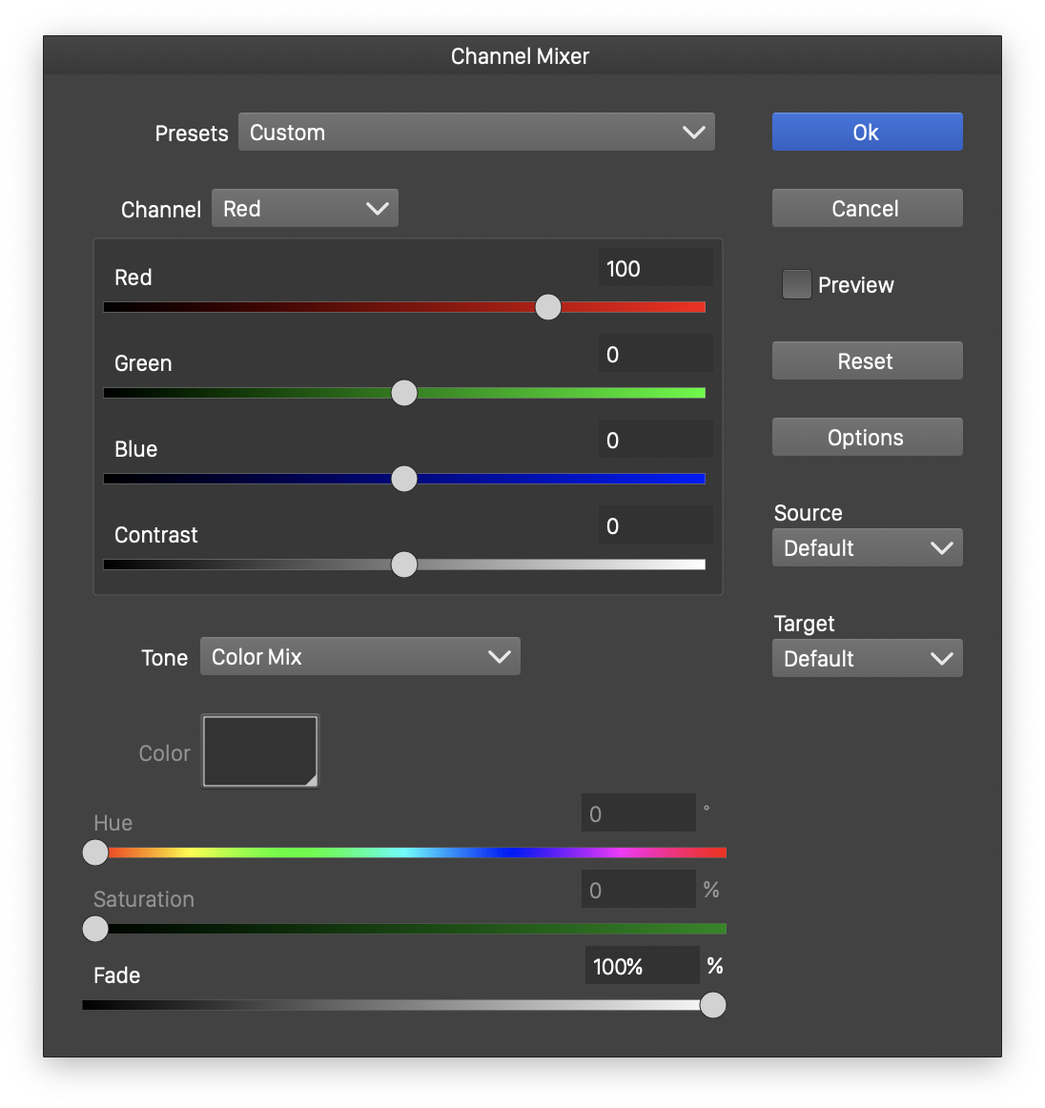This screenshot has height=1108, width=1045.
Task: Click the Ok button
Action: (867, 132)
